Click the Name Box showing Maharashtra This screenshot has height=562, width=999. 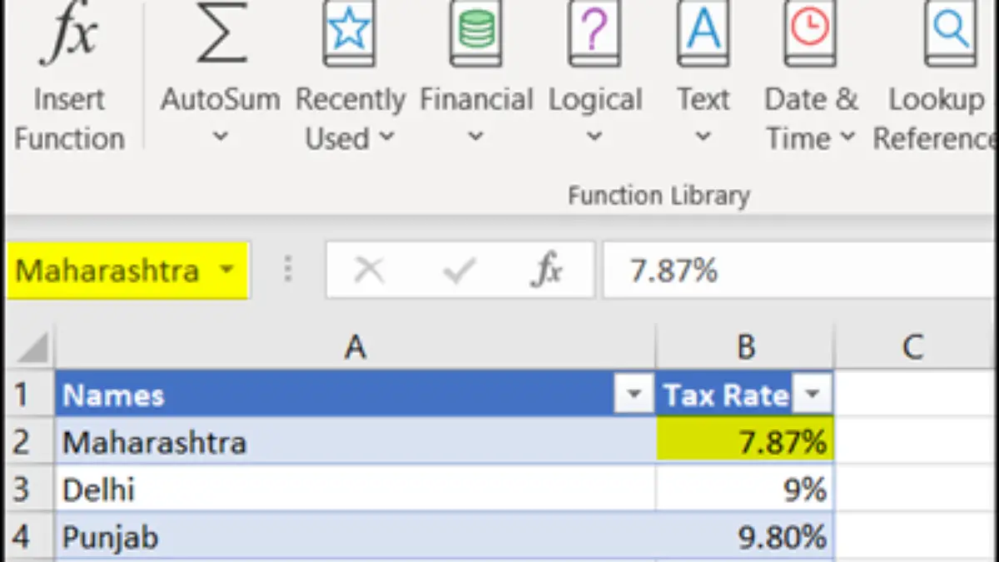coord(127,271)
